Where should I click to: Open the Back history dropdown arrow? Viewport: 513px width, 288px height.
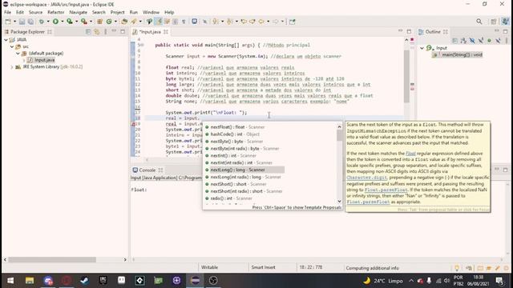pyautogui.click(x=268, y=22)
